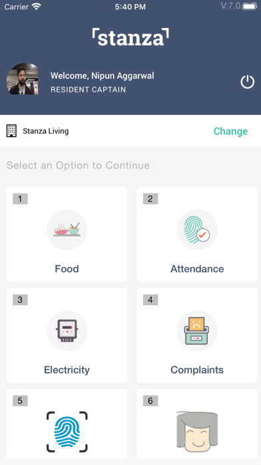The image size is (261, 465).
Task: Tap the blue fingerprint scan icon
Action: pos(67,432)
